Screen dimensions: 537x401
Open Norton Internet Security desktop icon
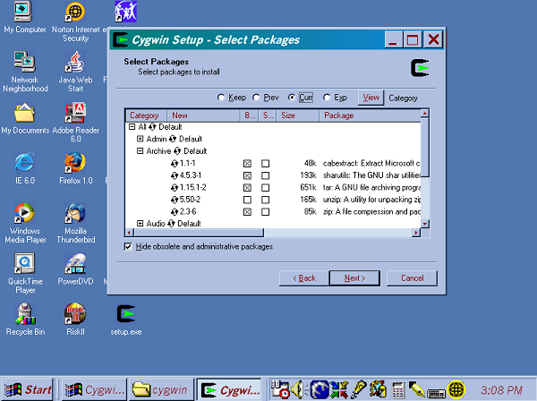click(x=75, y=21)
